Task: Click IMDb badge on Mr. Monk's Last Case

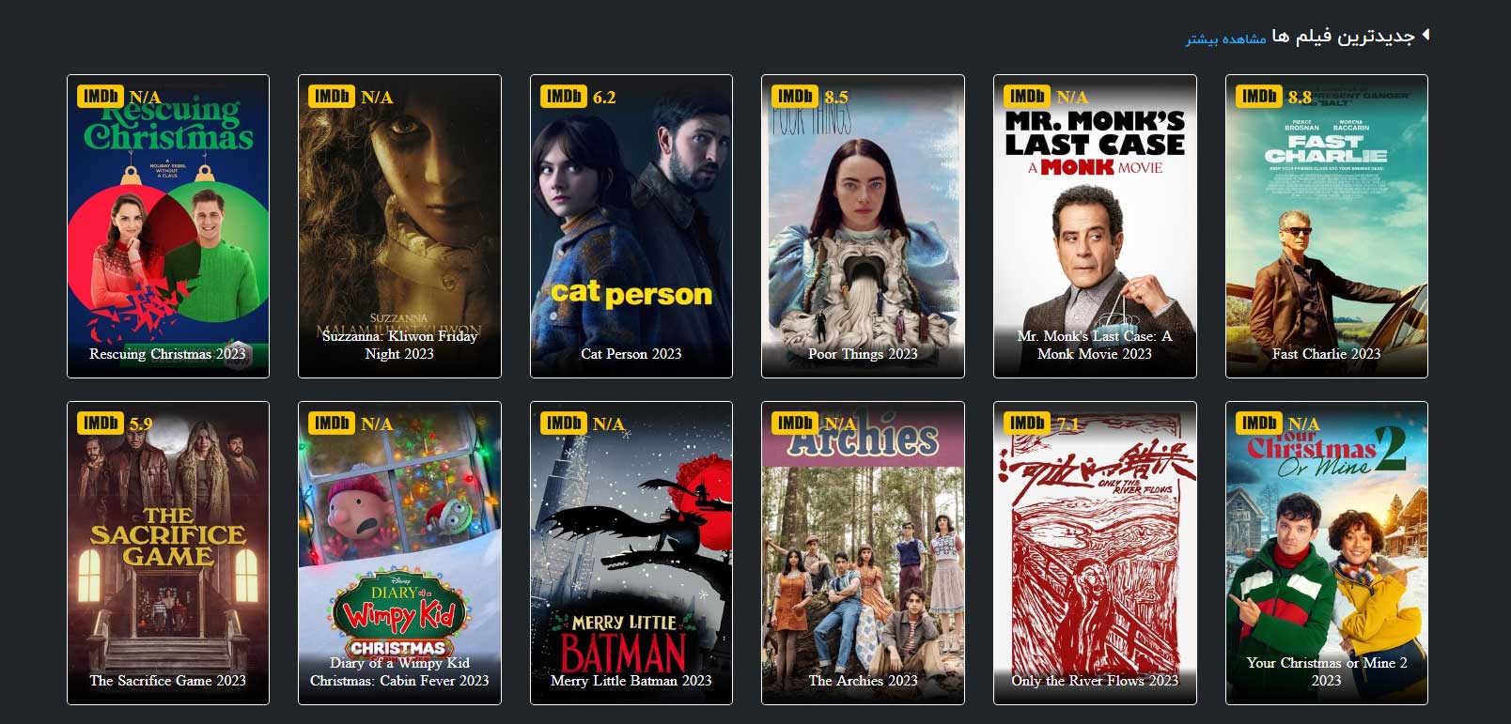Action: click(1027, 97)
